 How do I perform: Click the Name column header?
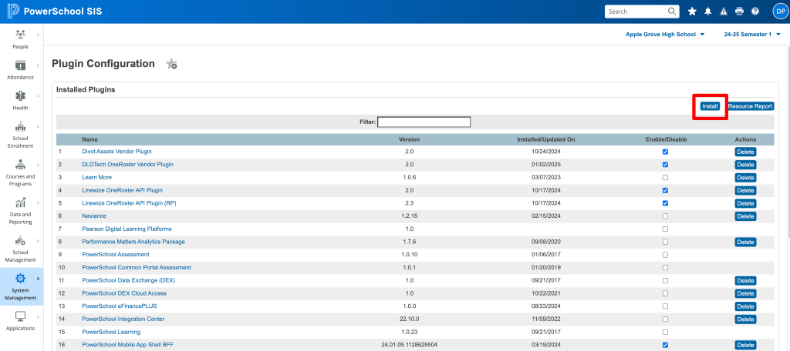coord(89,139)
